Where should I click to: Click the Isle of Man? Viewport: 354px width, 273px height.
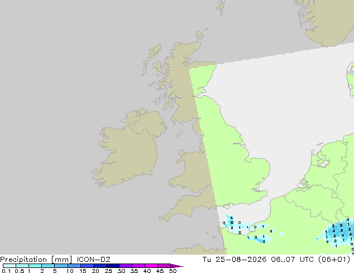coord(179,133)
